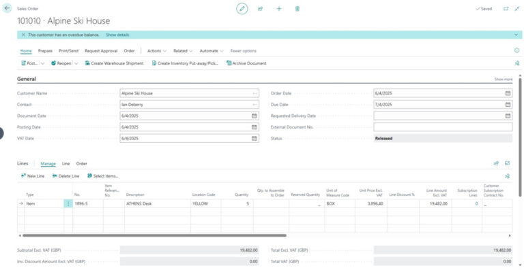This screenshot has height=270, width=524.
Task: Select the Line tab in Lines
Action: tap(65, 164)
